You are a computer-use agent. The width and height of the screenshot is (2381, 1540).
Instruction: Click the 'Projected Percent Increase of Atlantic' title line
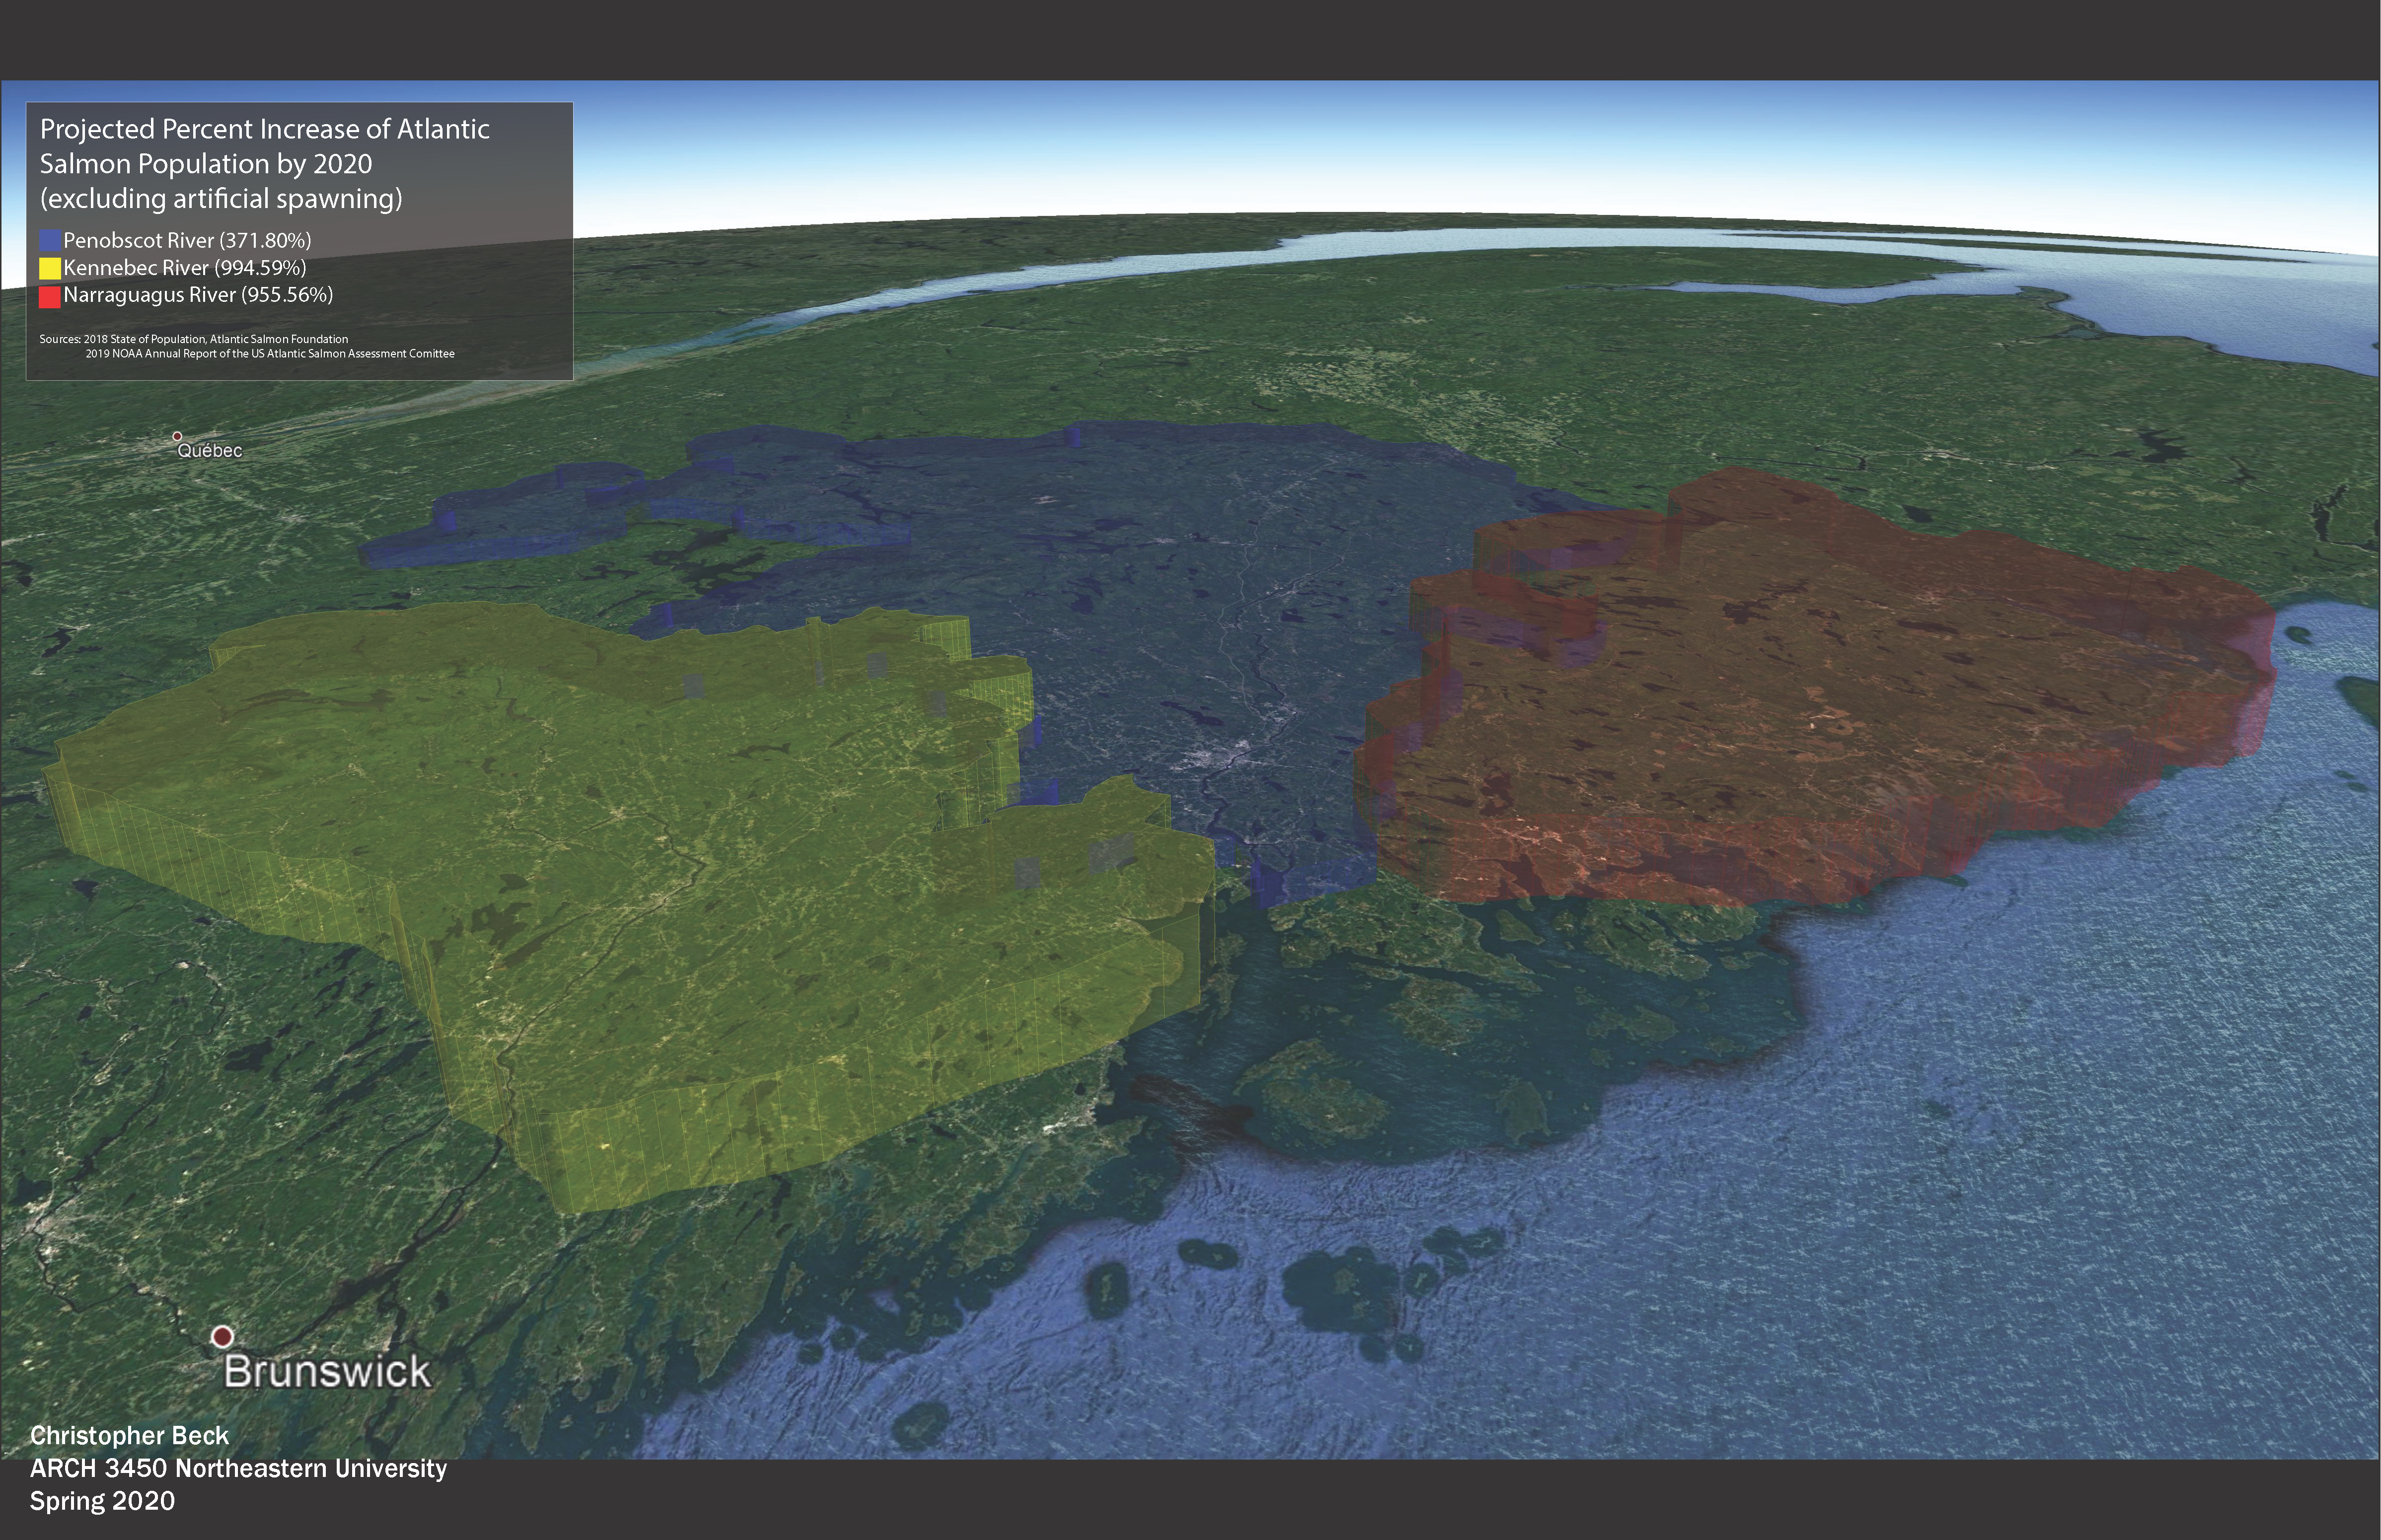pyautogui.click(x=265, y=129)
